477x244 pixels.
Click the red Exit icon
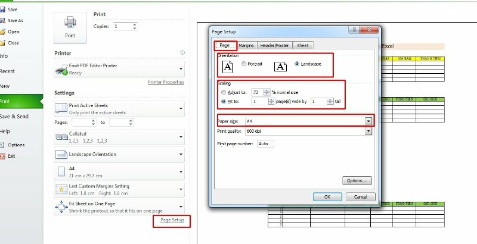[2, 156]
